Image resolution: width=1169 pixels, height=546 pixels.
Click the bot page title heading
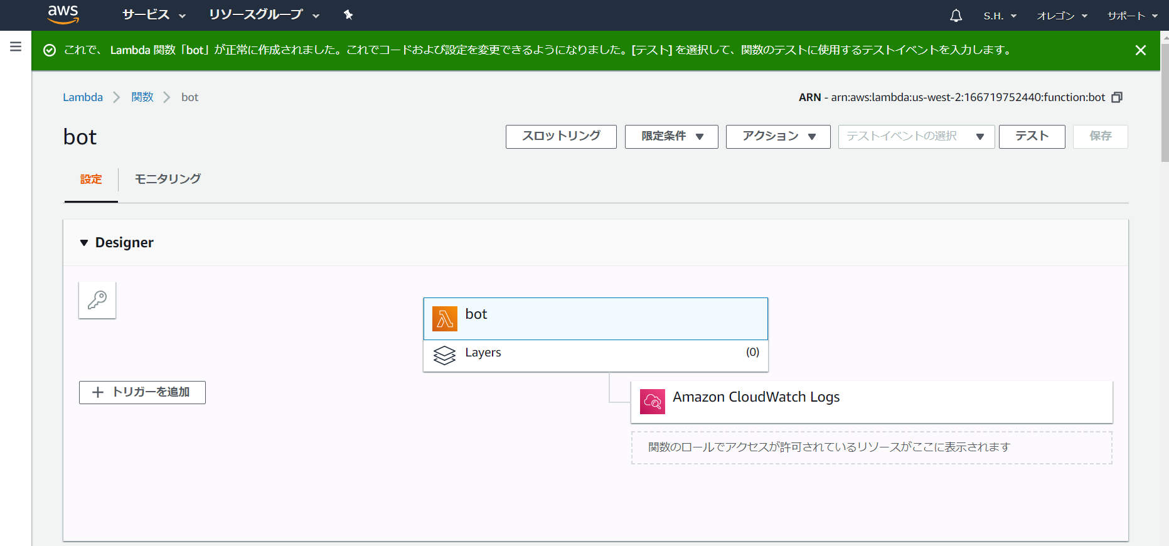(x=80, y=137)
